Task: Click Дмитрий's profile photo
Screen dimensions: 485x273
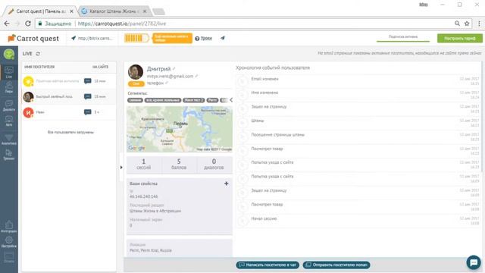Action: tap(136, 72)
